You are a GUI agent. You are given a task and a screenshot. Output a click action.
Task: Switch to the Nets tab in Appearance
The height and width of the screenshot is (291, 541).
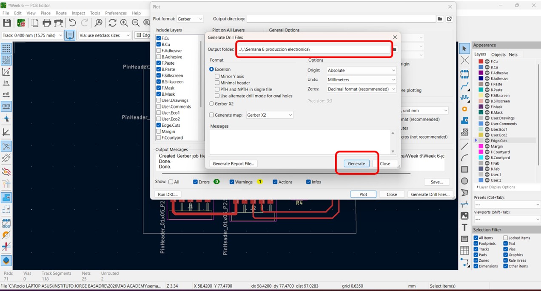tap(513, 54)
